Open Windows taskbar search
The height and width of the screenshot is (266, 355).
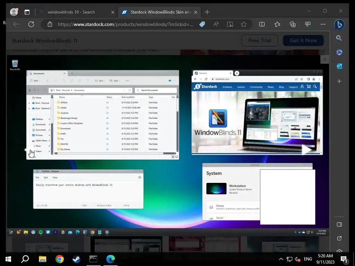coord(25,259)
